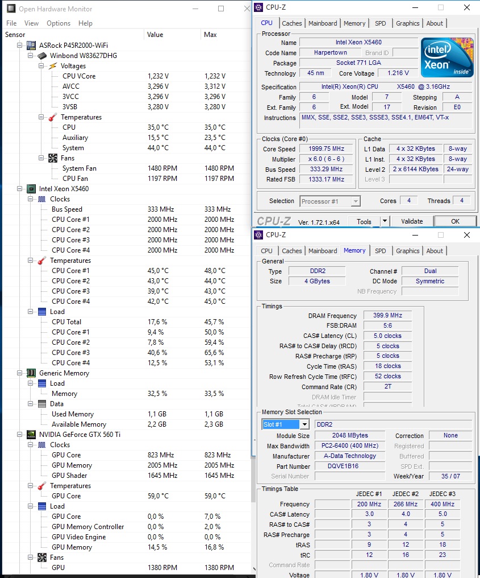Click the Intel Xeon X5460 Name field
Screen dimensions: 480x578
(x=358, y=43)
